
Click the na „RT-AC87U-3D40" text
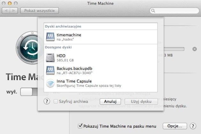point(74,73)
